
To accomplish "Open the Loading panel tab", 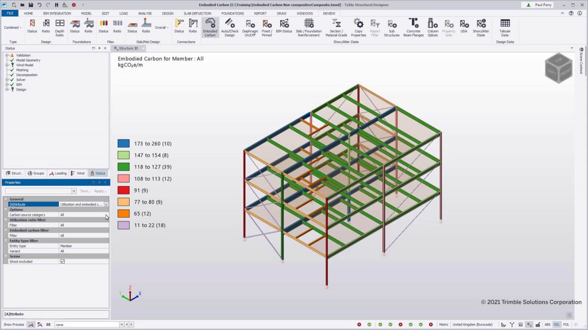I will (x=58, y=173).
